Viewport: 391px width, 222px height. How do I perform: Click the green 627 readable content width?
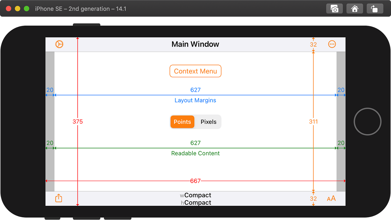(195, 143)
